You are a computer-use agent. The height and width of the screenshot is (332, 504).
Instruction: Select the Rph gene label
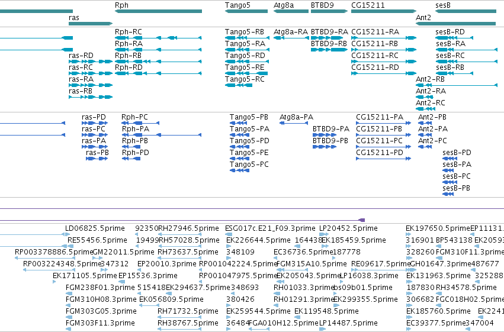click(121, 5)
